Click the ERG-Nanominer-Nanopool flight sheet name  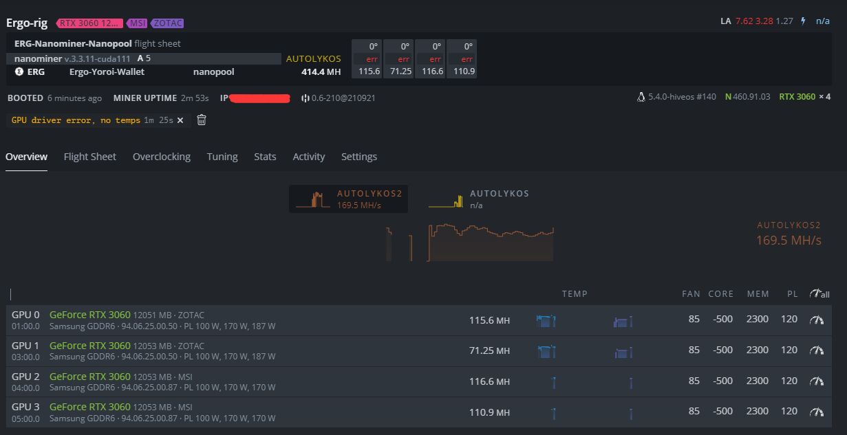[73, 43]
